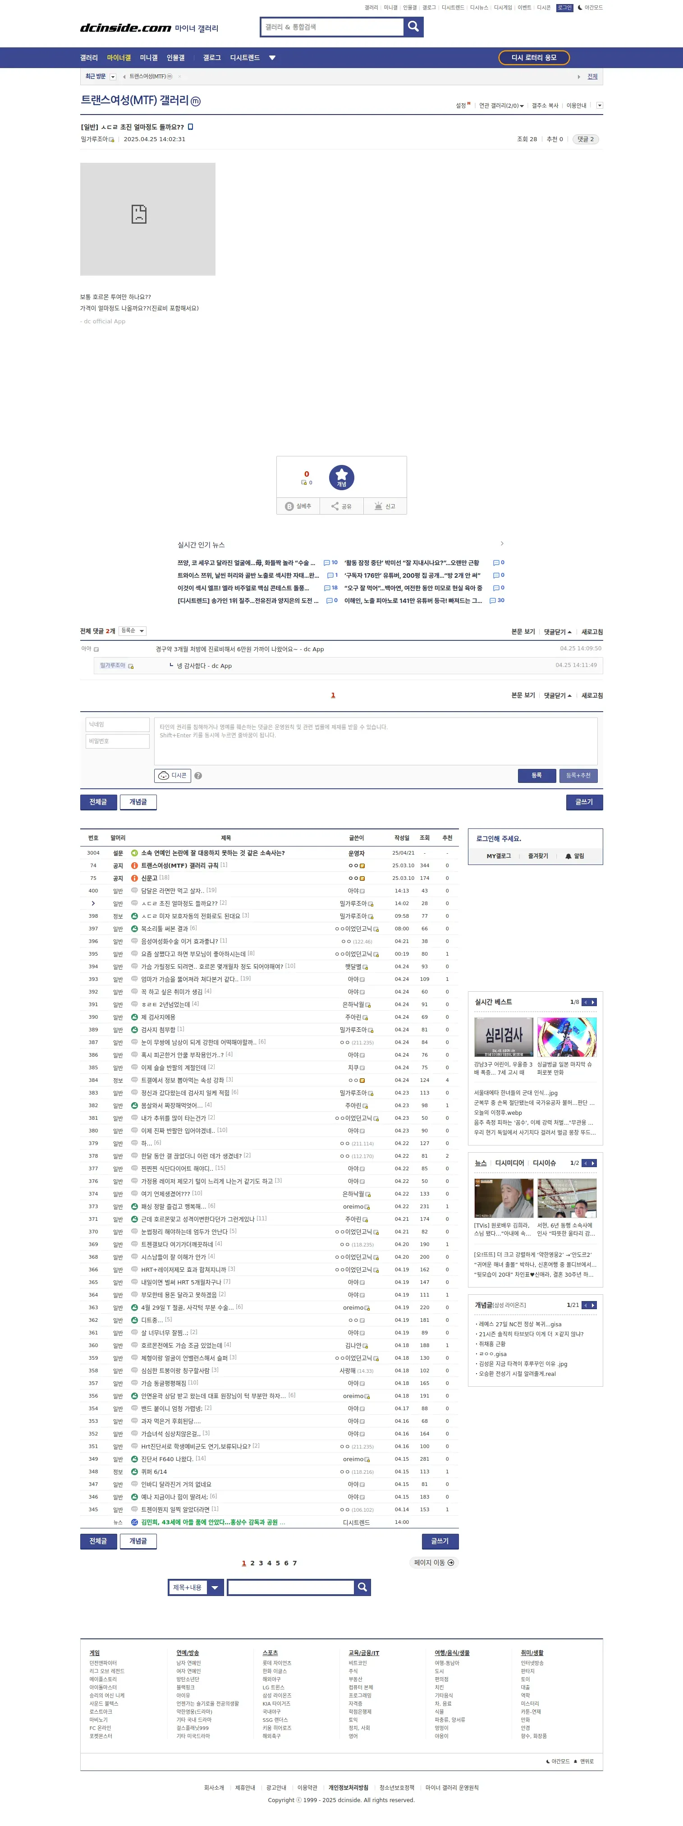Viewport: 683px width, 1826px height.
Task: Expand the small arrow box after 이용안내
Action: click(600, 106)
